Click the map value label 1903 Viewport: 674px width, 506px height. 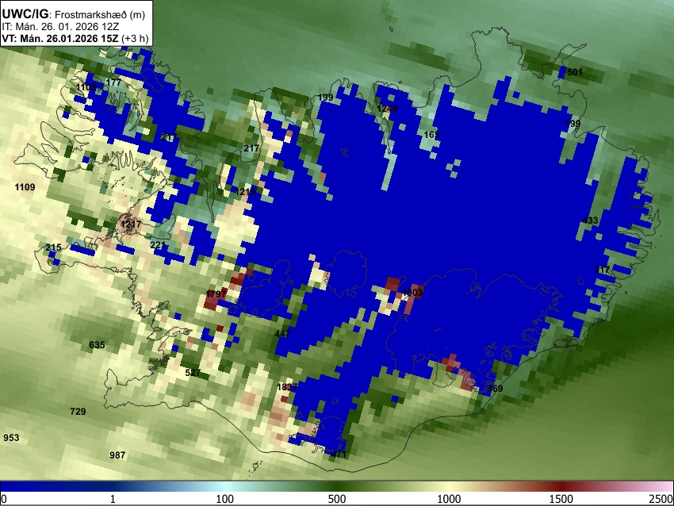tap(412, 293)
